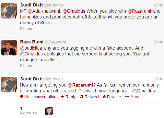The width and height of the screenshot is (164, 118).
Task: View the user who favorited the tweet
Action: tap(49, 111)
